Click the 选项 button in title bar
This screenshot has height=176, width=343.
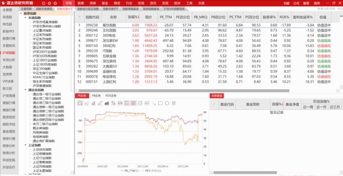317,3
